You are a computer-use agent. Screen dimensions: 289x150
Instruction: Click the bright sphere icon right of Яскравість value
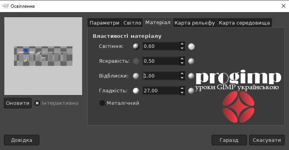click(191, 61)
